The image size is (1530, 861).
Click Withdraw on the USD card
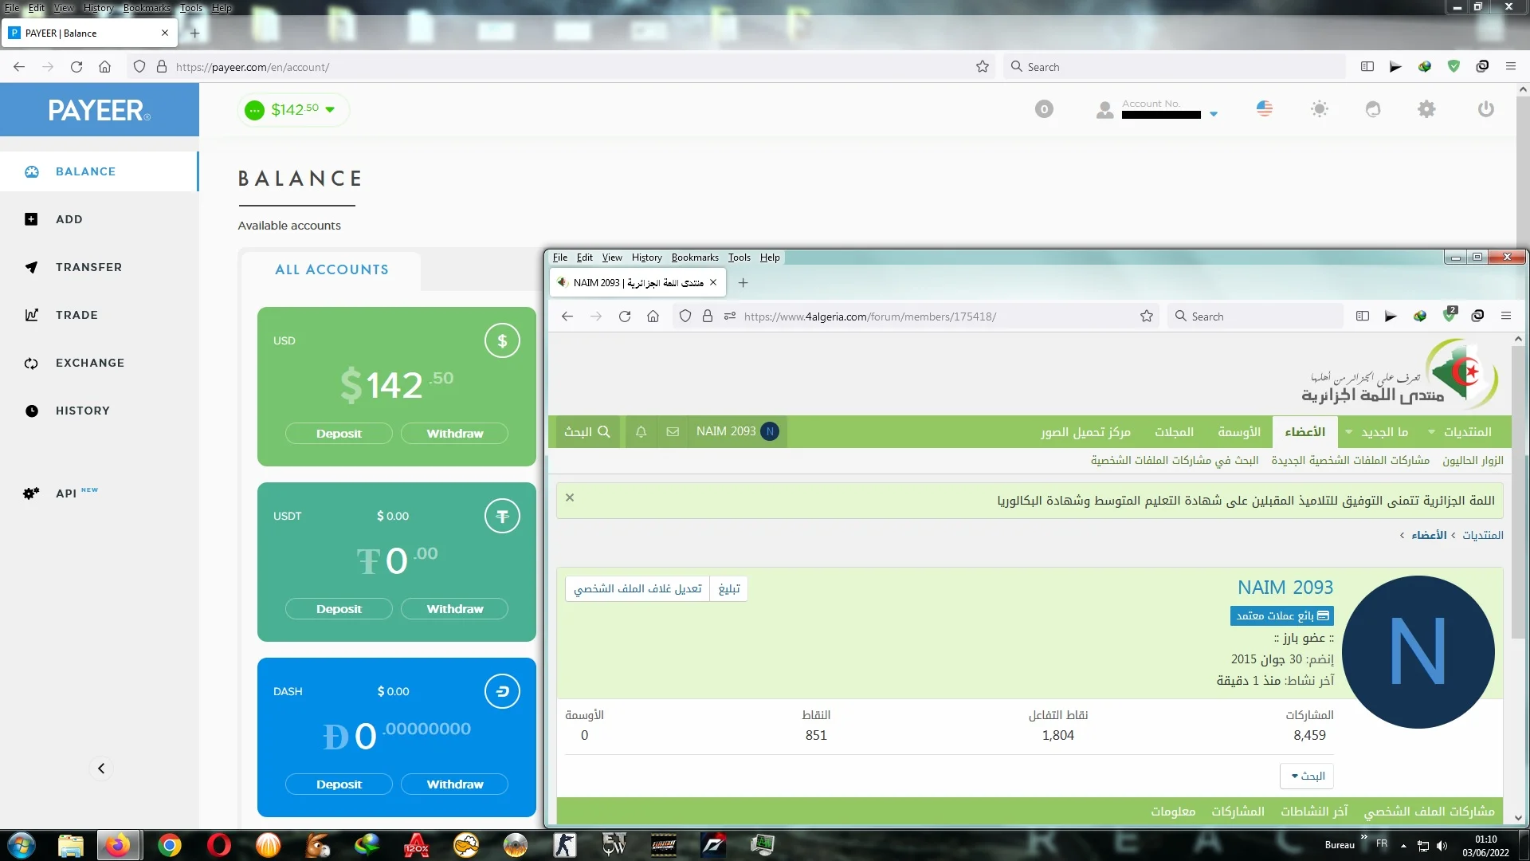click(x=454, y=434)
